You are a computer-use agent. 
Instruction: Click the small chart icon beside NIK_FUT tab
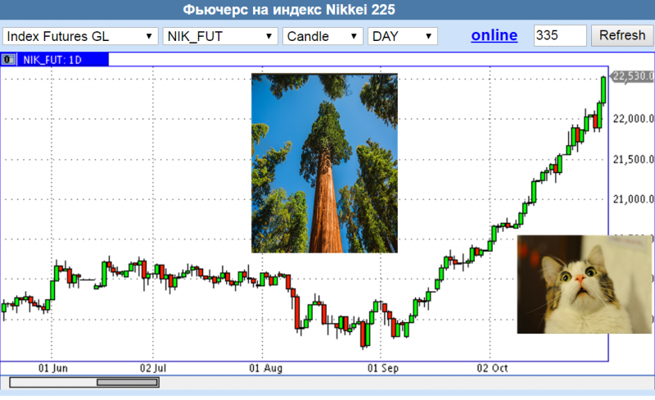pyautogui.click(x=9, y=59)
